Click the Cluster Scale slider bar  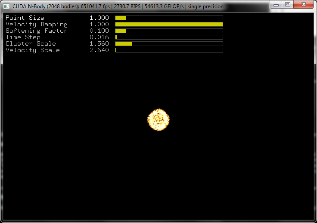point(169,44)
